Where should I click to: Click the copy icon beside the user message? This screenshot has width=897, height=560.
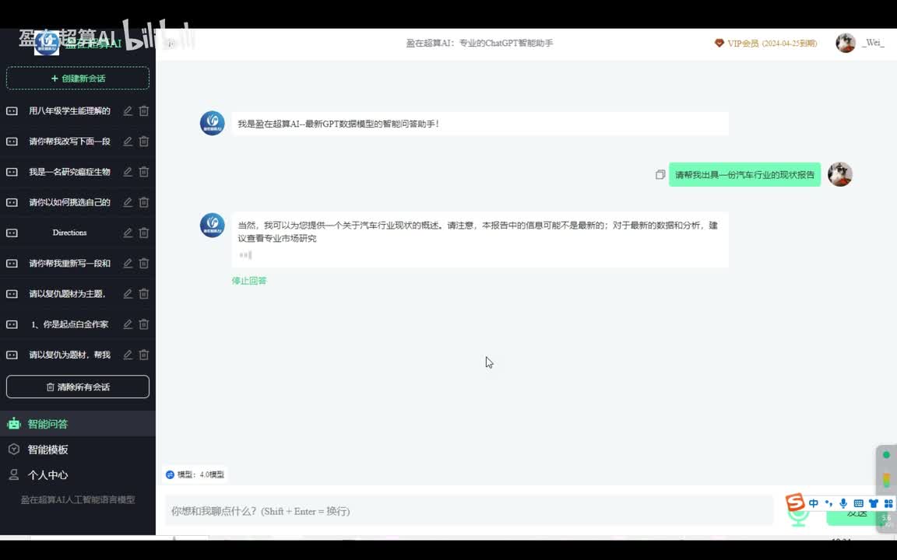(x=660, y=175)
